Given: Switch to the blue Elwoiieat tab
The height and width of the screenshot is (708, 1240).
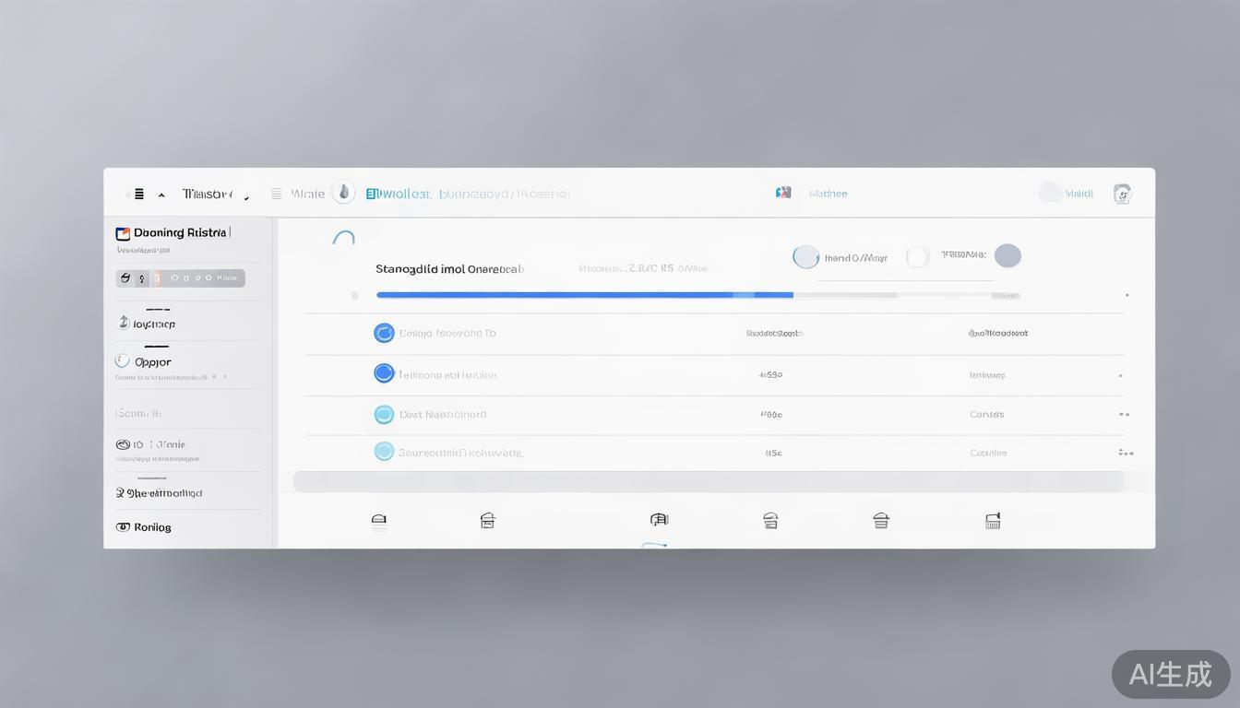Looking at the screenshot, I should point(398,194).
